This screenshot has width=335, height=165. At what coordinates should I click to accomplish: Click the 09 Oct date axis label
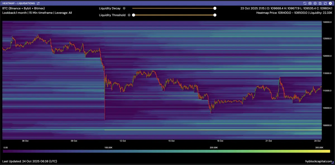coord(74,141)
